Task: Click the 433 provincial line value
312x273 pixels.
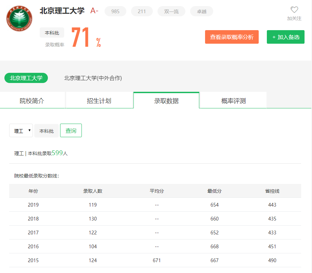Action: (272, 232)
